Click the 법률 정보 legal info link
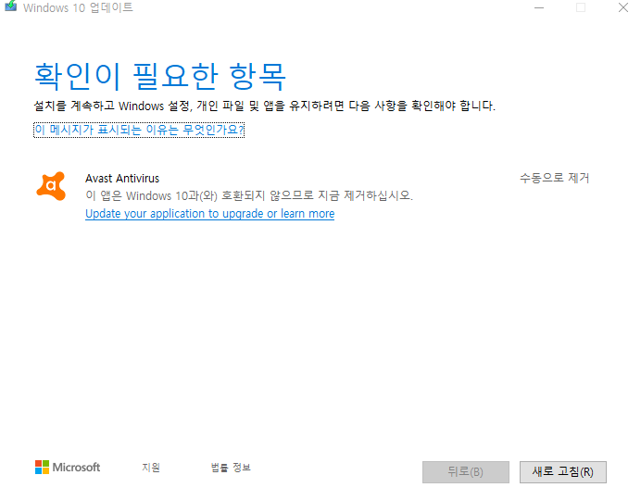The image size is (641, 500). (x=231, y=468)
